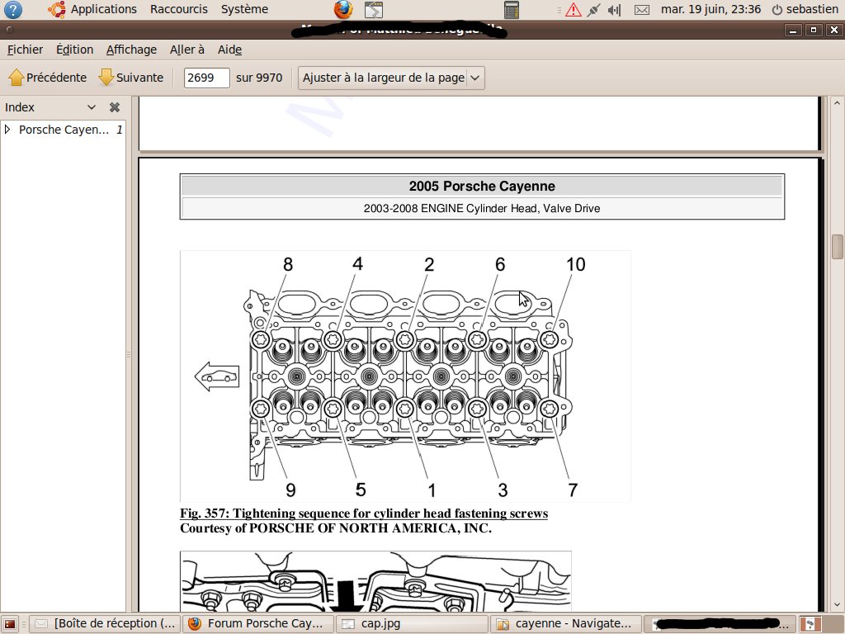This screenshot has width=845, height=634.
Task: Click the 'Index' pane title
Action: tap(20, 107)
